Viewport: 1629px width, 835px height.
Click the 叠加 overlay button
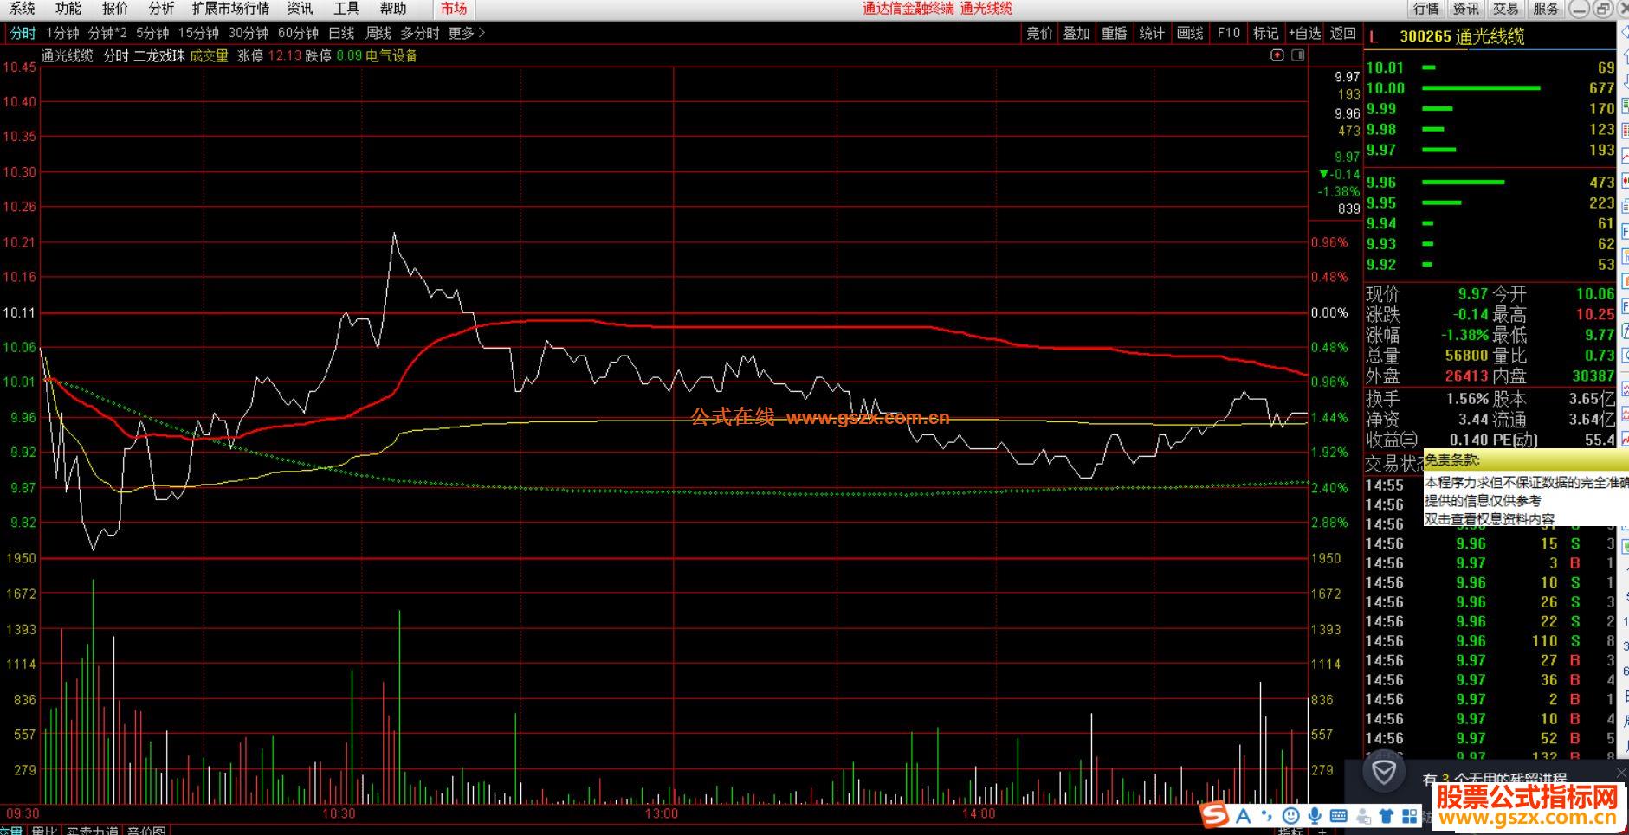click(x=1076, y=33)
